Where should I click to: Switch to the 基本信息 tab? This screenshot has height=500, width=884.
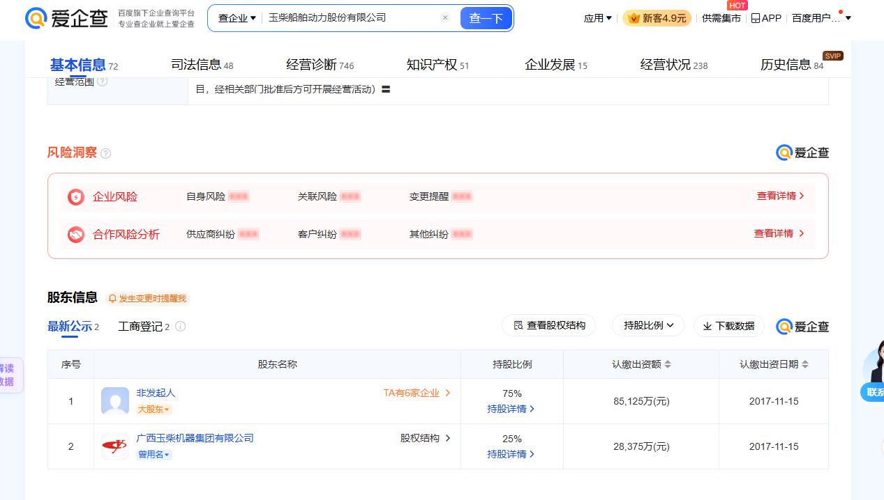click(84, 65)
